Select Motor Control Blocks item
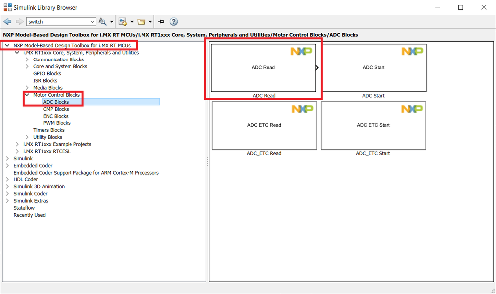Screen dimensions: 496x294 (x=57, y=95)
